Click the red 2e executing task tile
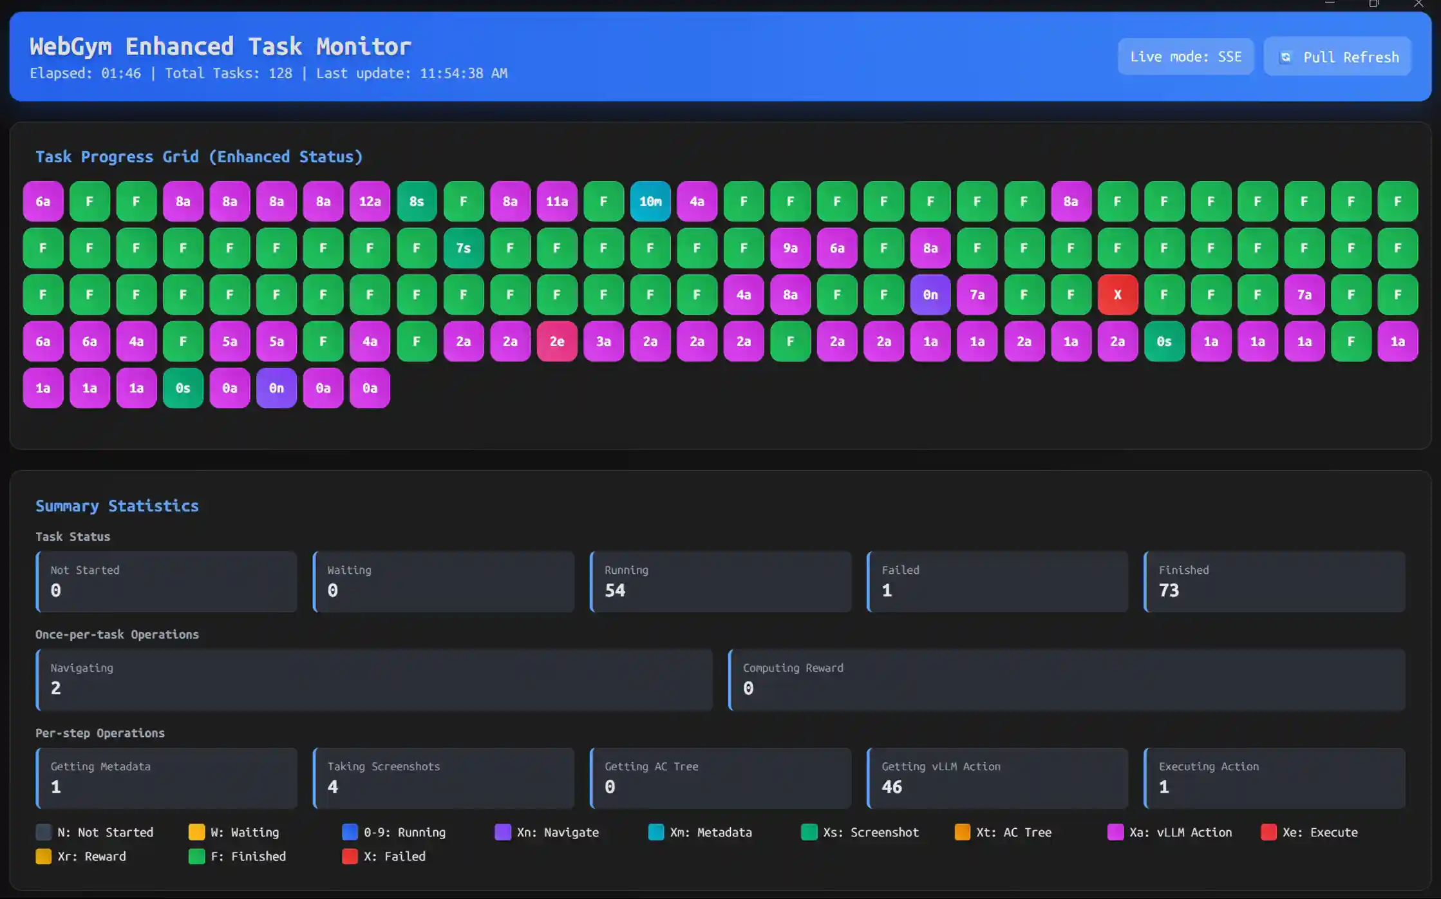 click(x=557, y=341)
